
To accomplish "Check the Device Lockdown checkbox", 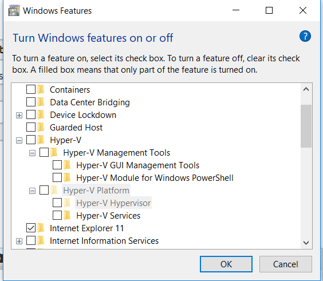I will [31, 114].
